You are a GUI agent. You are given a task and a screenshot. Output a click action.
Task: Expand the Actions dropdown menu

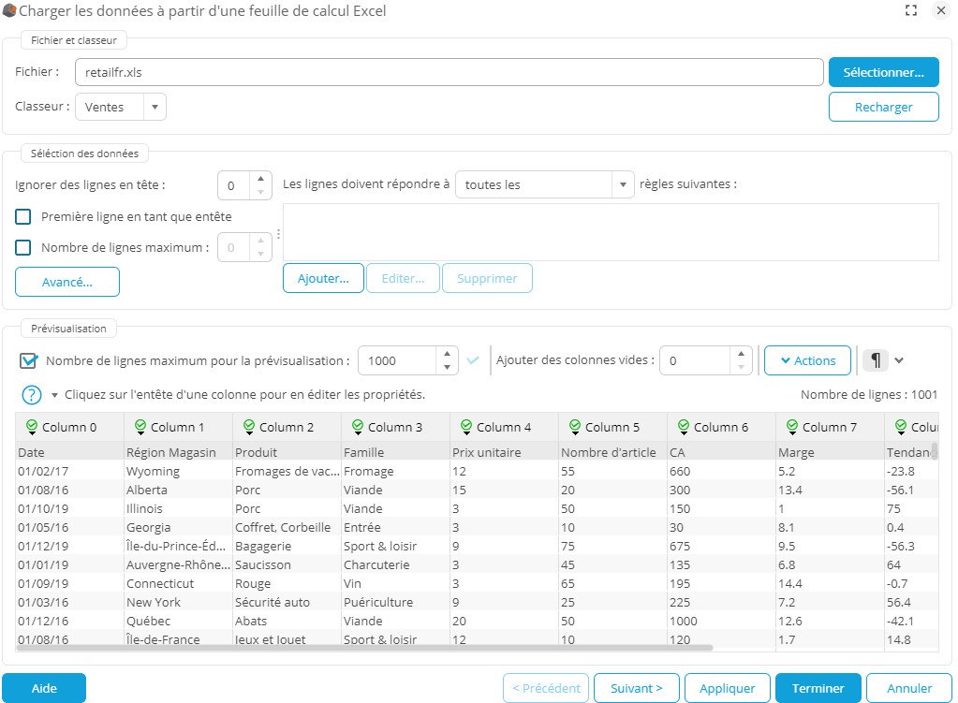point(806,360)
